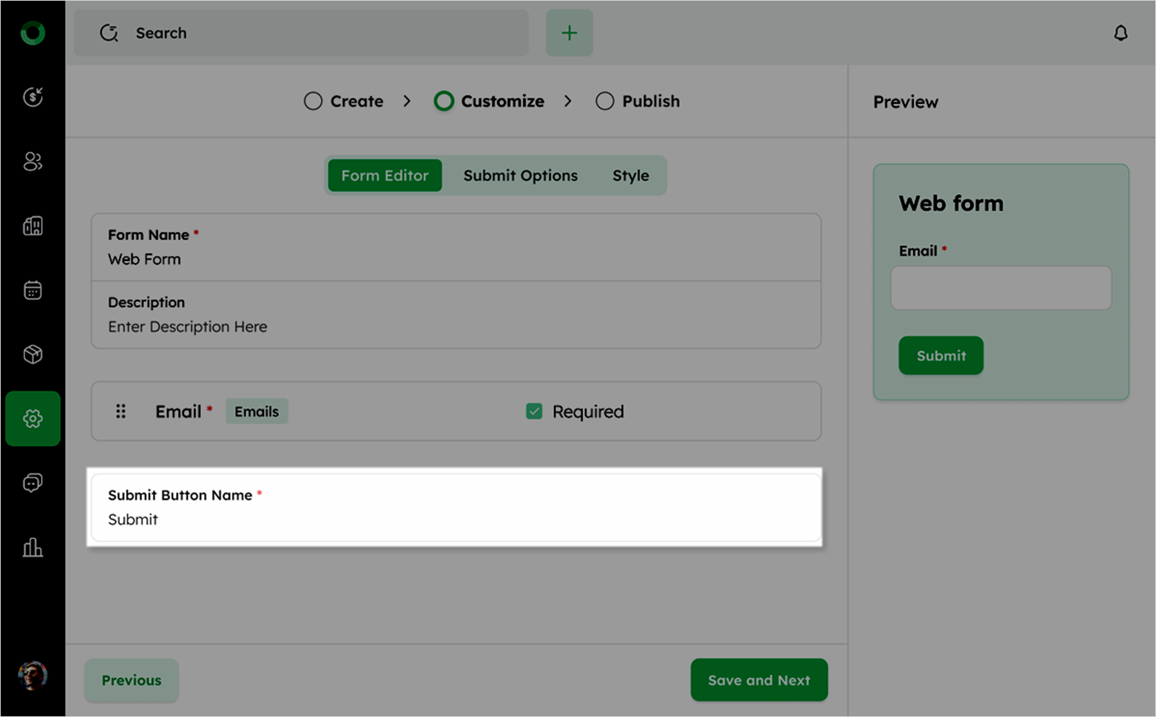Click the green circle app logo
The height and width of the screenshot is (717, 1156).
32,33
